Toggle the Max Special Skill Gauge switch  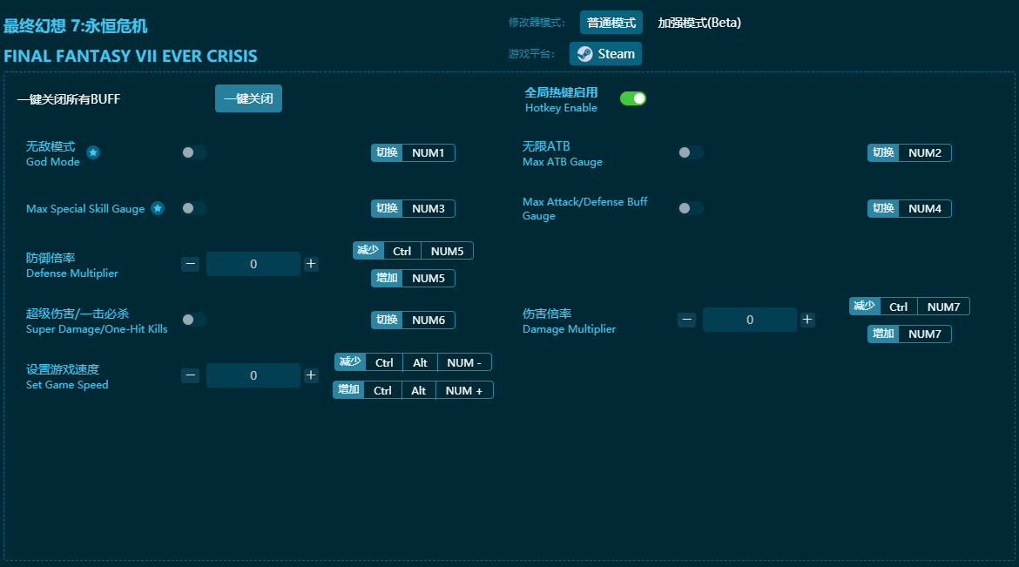[x=194, y=208]
